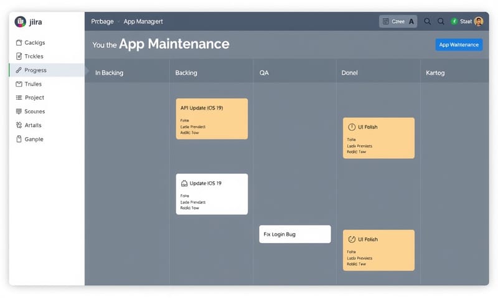Open the API Update (OS 19) card
The image size is (498, 299).
(x=212, y=118)
